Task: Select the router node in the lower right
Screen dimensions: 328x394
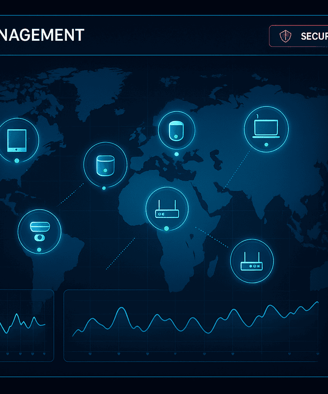Action: click(251, 261)
